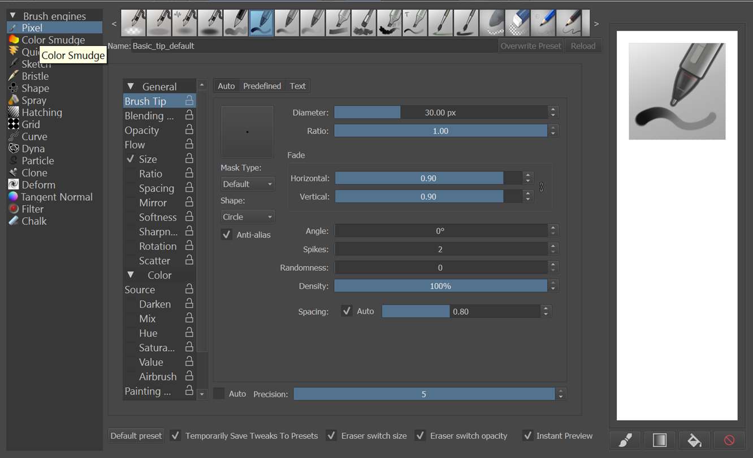
Task: Uncheck Instant Preview option
Action: click(x=527, y=436)
